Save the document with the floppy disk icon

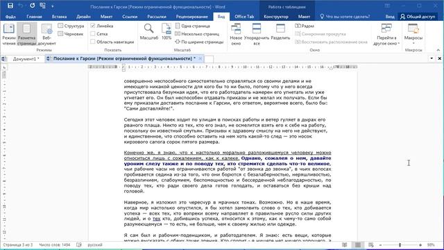[x=10, y=6]
